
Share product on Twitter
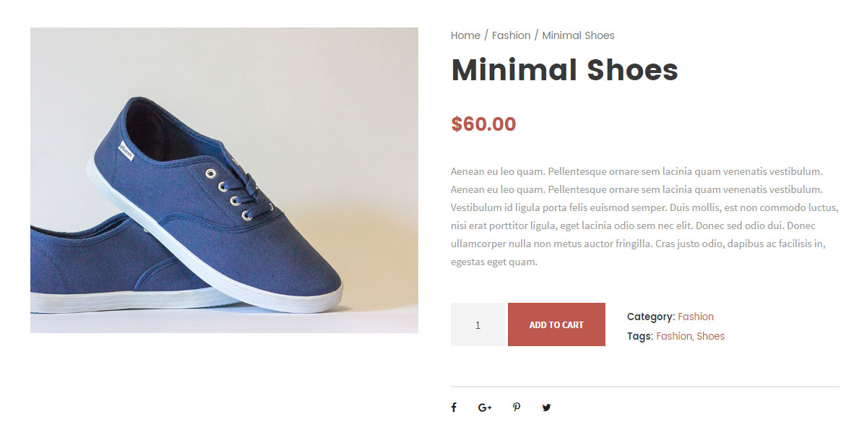(546, 408)
